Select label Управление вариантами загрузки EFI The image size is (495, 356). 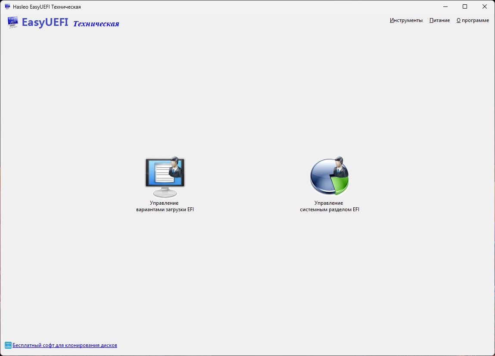click(x=165, y=206)
